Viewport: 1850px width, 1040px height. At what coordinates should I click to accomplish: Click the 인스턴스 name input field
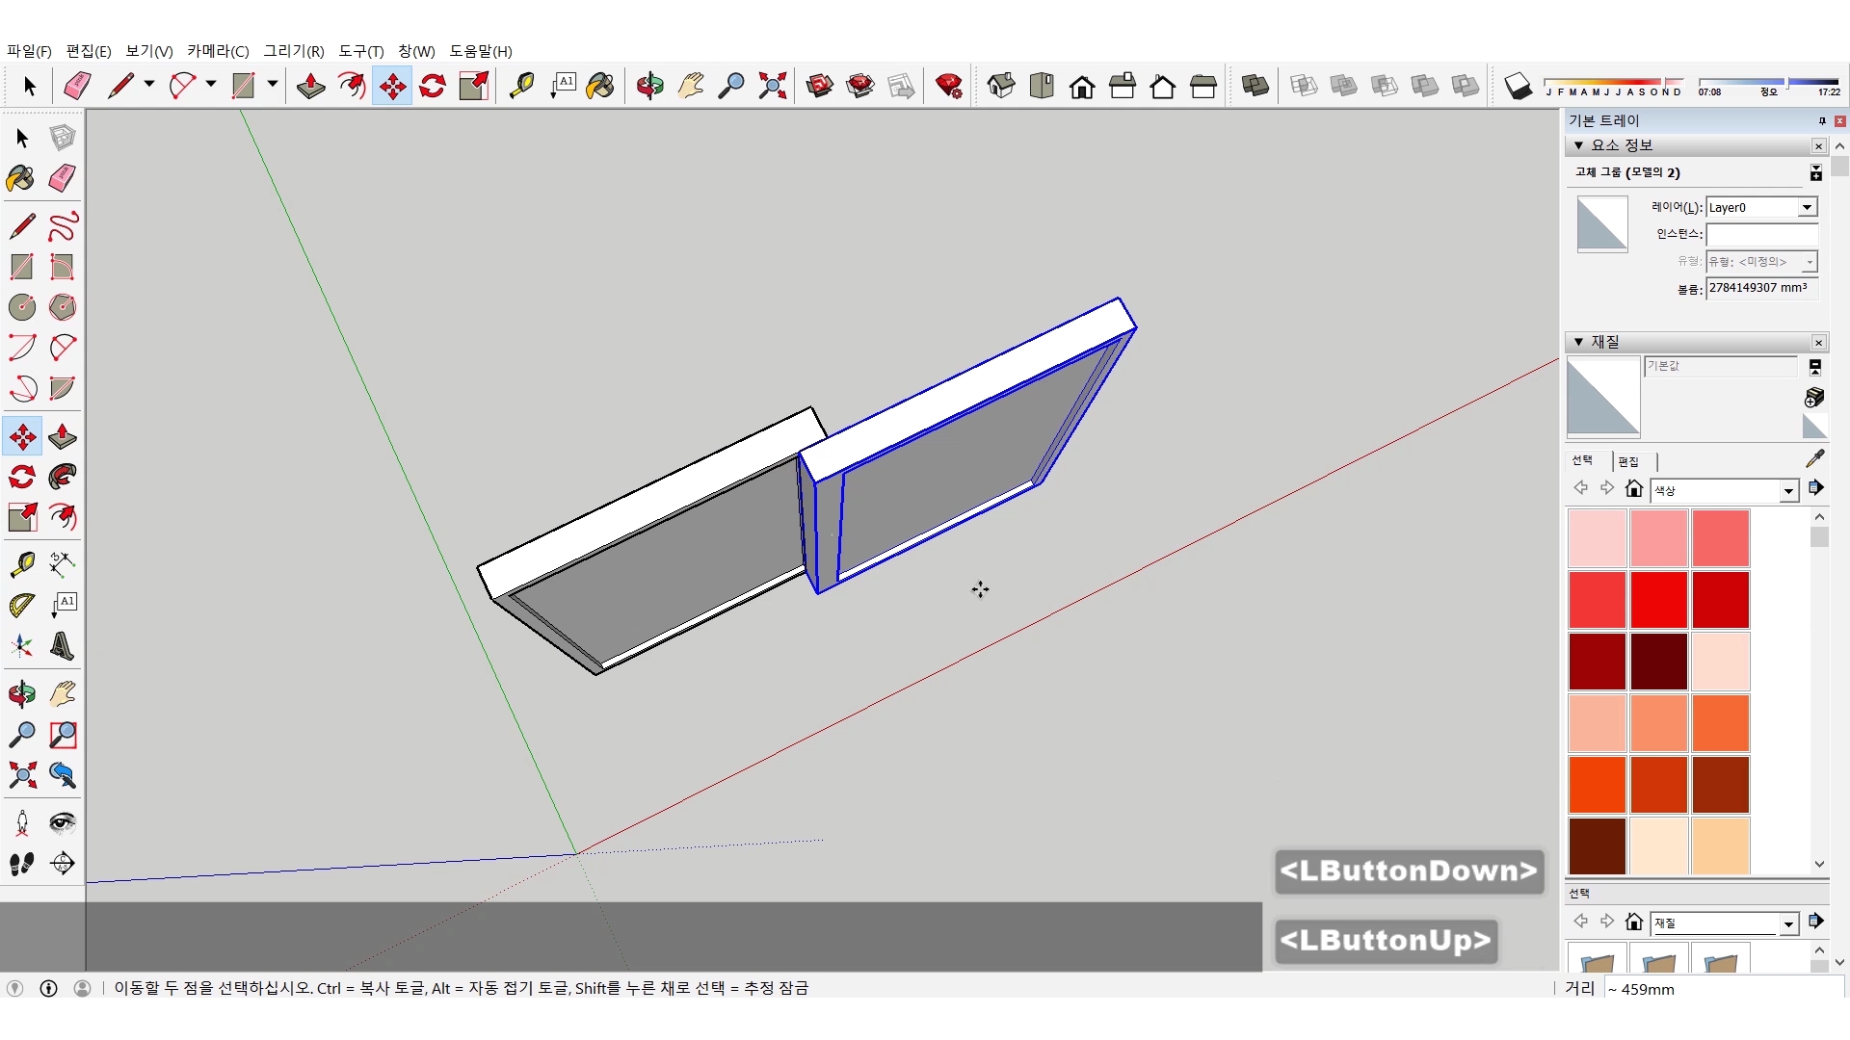pyautogui.click(x=1760, y=234)
